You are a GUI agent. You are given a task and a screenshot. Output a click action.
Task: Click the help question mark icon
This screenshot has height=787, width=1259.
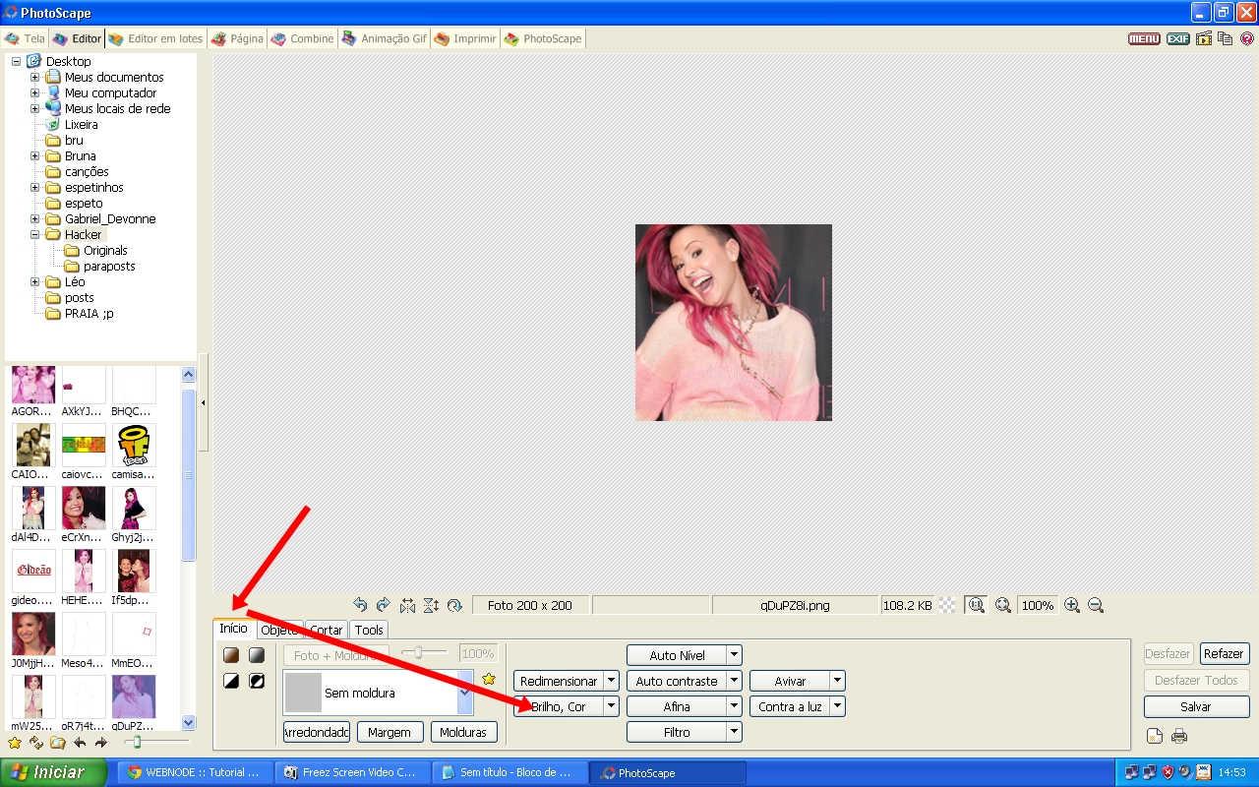1247,39
